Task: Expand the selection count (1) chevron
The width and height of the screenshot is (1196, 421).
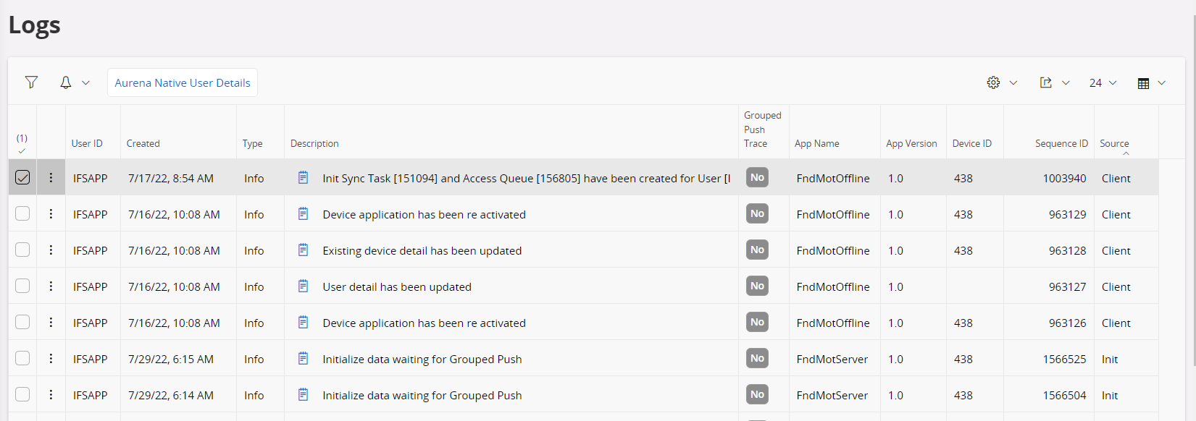Action: [22, 150]
